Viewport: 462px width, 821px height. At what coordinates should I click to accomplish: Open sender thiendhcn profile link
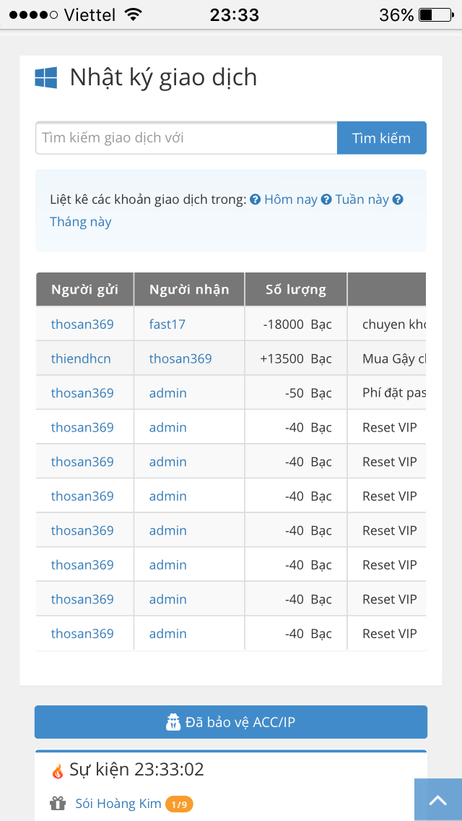tap(81, 358)
